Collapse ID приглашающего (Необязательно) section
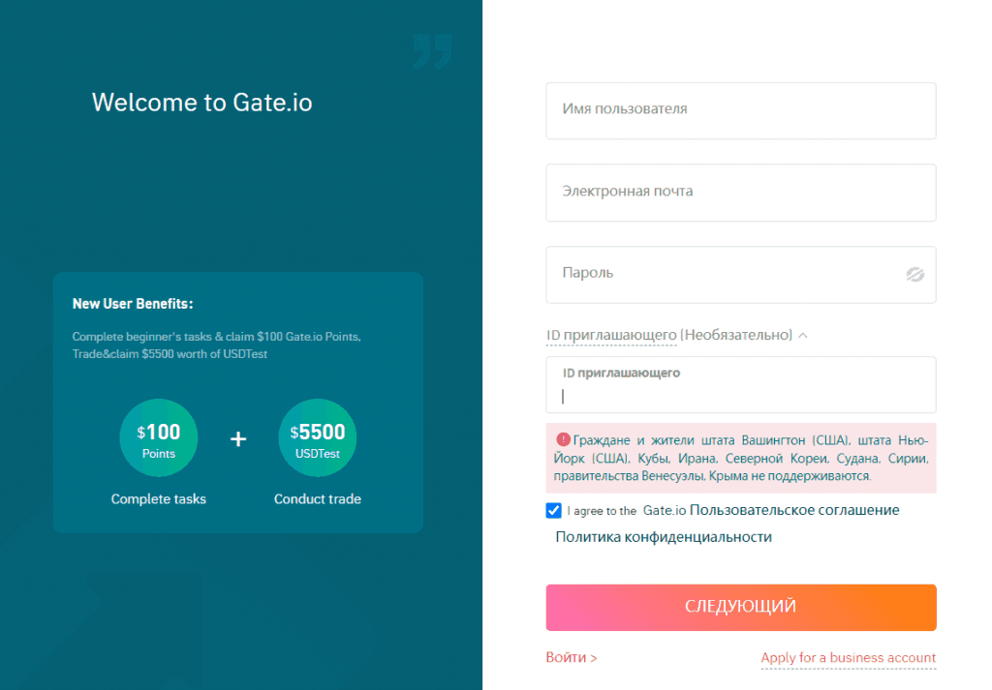This screenshot has height=690, width=992. click(x=677, y=335)
